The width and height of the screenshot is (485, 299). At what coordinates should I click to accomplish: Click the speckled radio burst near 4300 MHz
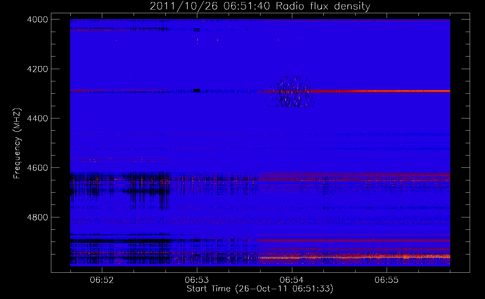[290, 91]
